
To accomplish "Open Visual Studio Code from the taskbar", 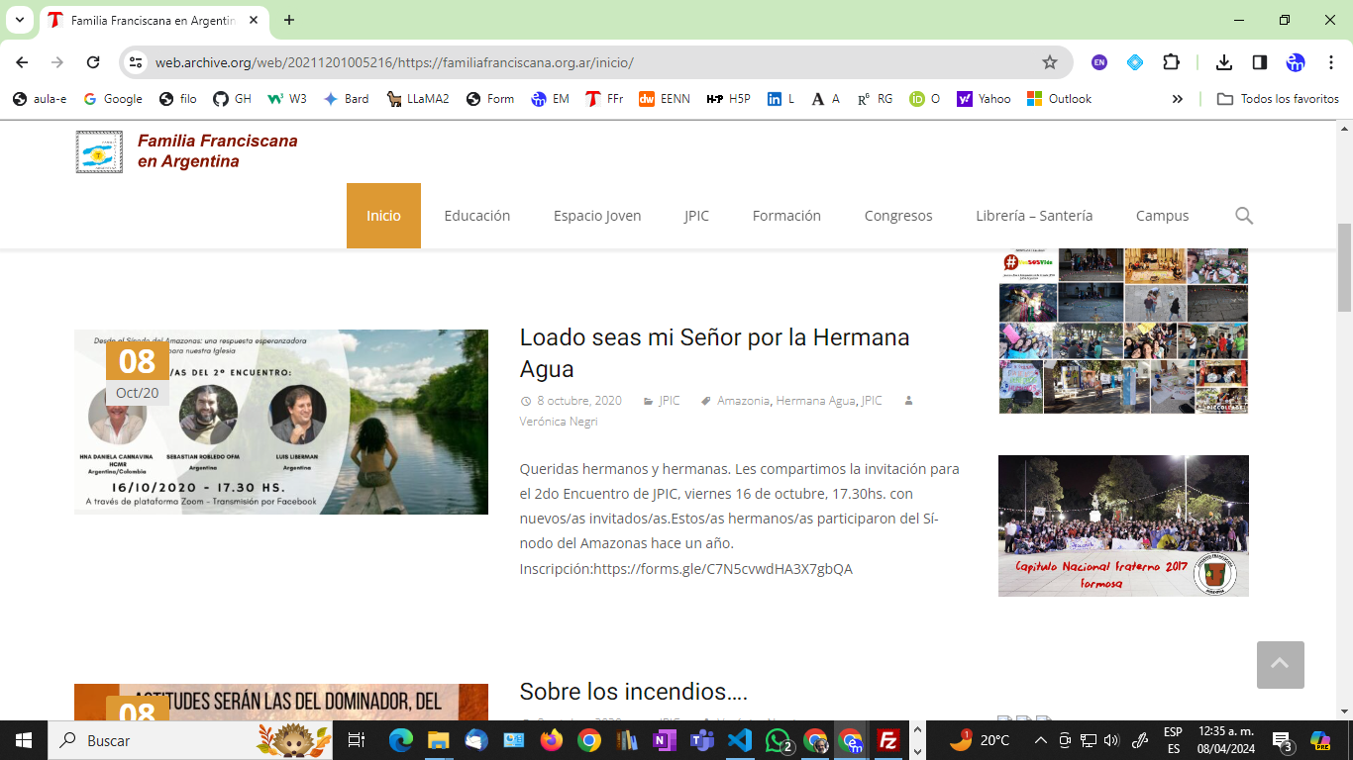I will (740, 740).
